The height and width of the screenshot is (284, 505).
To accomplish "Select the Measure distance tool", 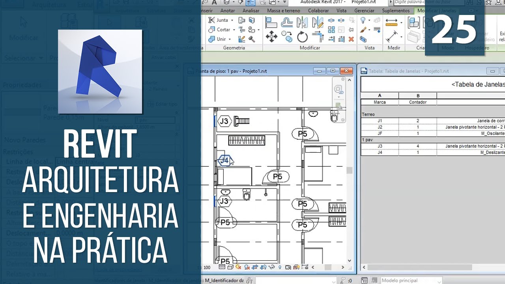I will tap(391, 22).
